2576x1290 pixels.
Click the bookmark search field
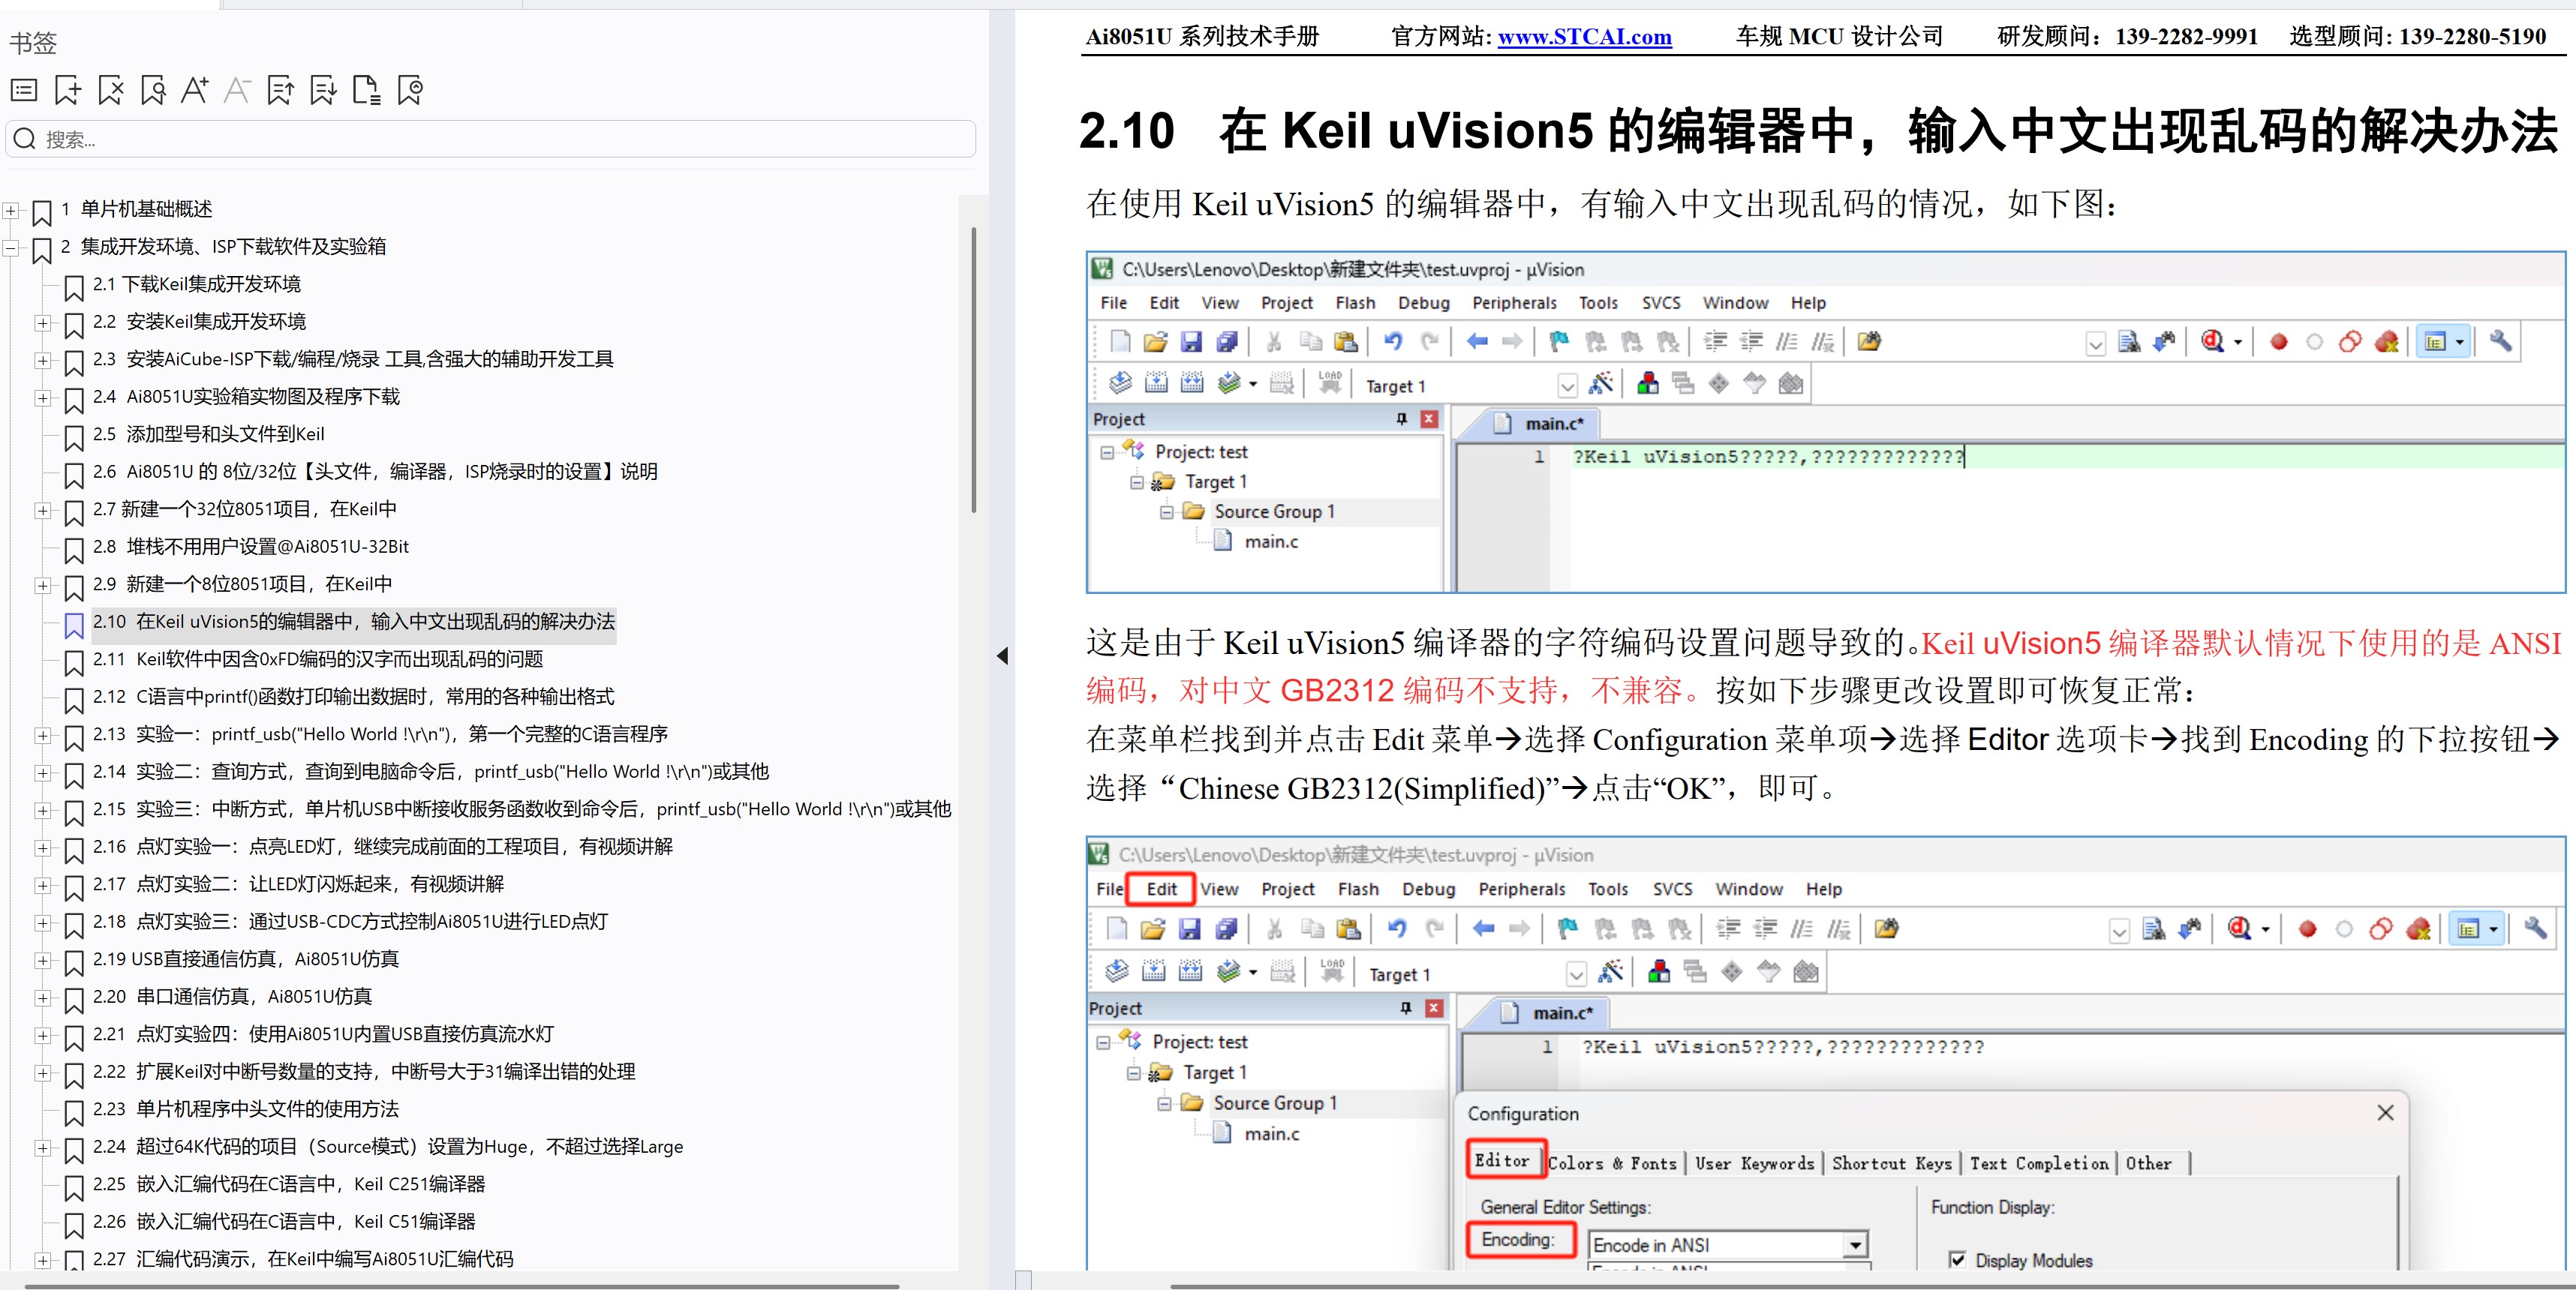tap(490, 139)
